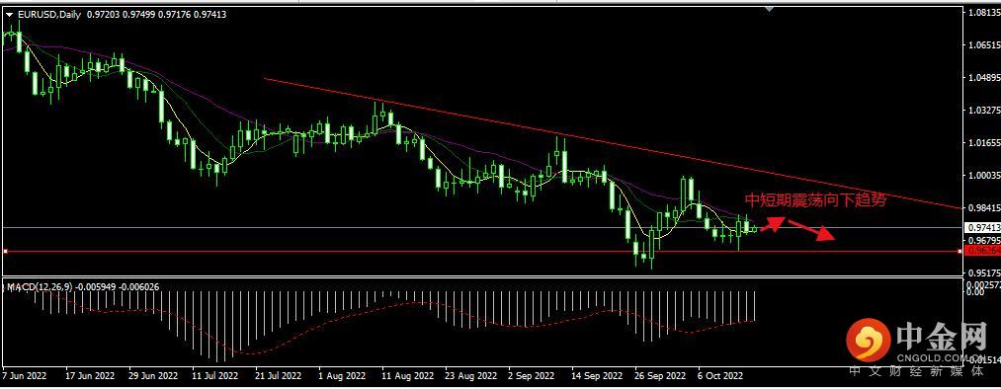Click the 1.01655 price scale value
1001x389 pixels.
click(984, 143)
